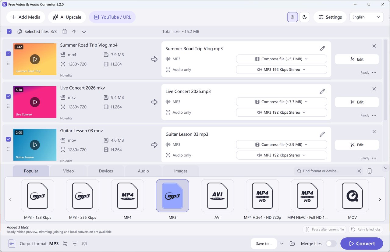Open the device presets phone icon
The height and width of the screenshot is (252, 390).
(370, 171)
